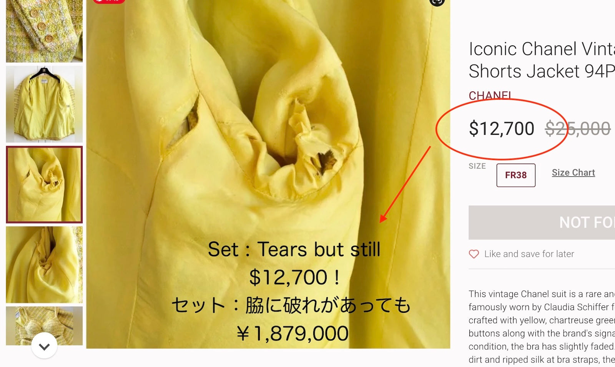Select the highlighted torn lining thumbnail
This screenshot has width=615, height=367.
click(x=44, y=184)
